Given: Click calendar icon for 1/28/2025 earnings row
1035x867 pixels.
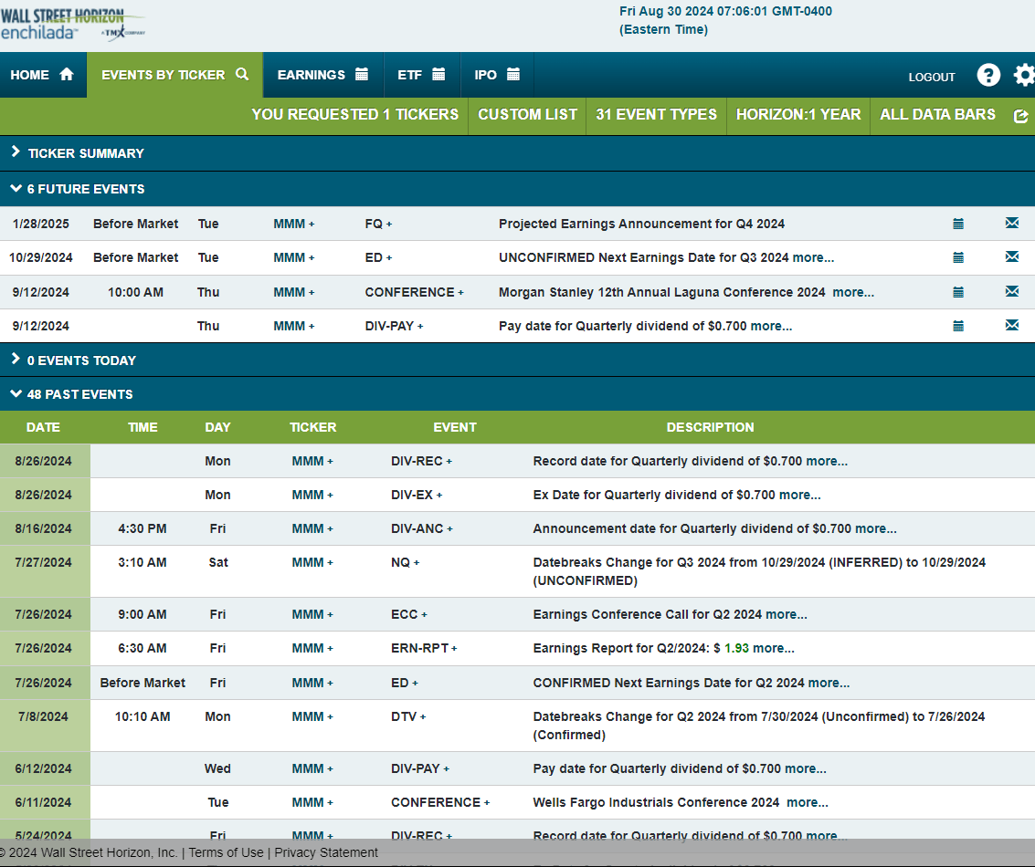Looking at the screenshot, I should (x=958, y=224).
